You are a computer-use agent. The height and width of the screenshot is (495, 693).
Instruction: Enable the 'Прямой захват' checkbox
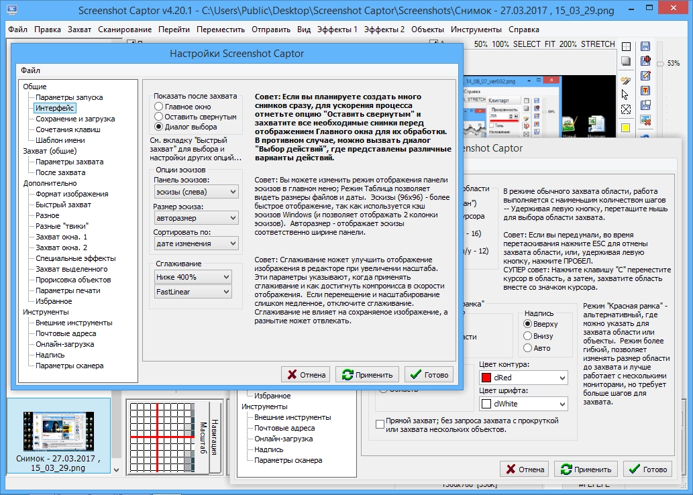pos(380,425)
